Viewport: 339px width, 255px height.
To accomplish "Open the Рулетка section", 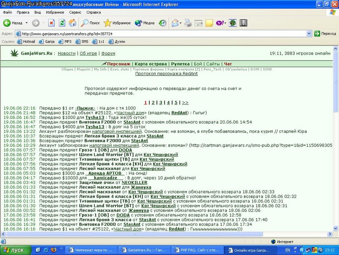I will 180,64.
